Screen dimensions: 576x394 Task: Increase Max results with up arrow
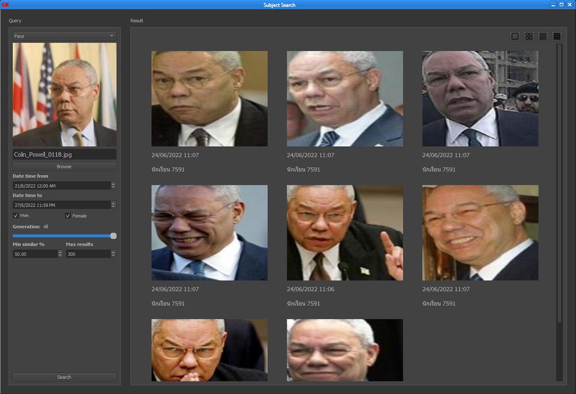(x=114, y=252)
